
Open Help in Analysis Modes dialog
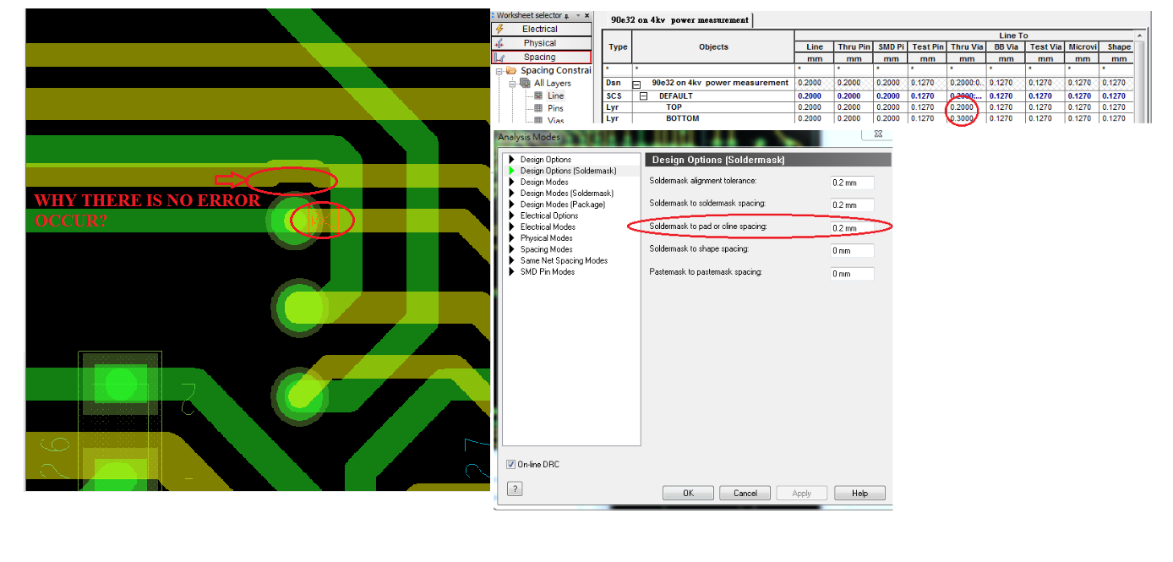(859, 493)
